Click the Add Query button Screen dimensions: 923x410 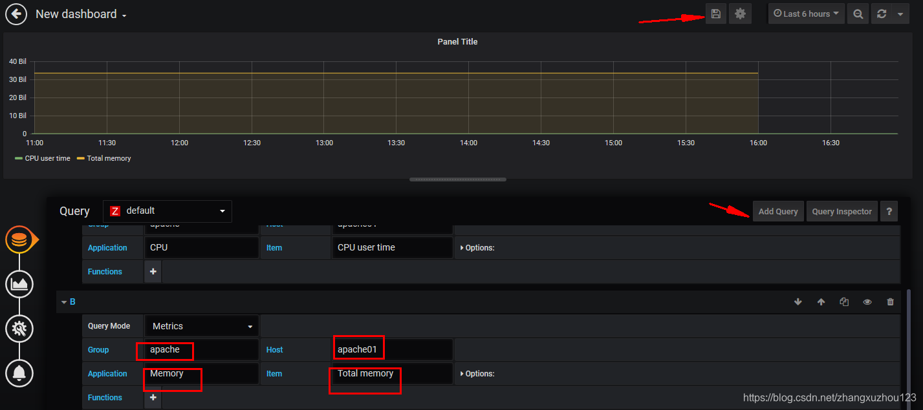[778, 211]
